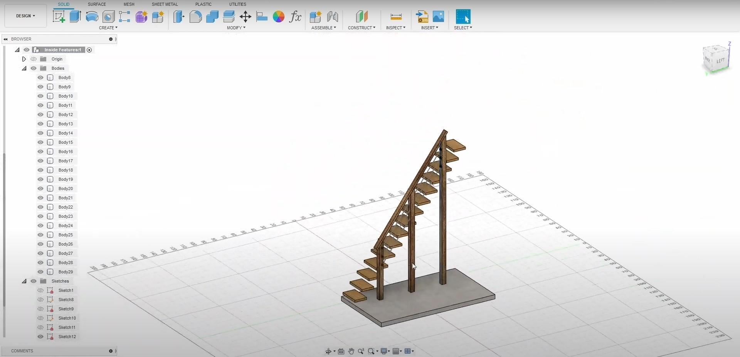This screenshot has width=740, height=357.
Task: Show Sketch1 using its eye icon
Action: click(40, 290)
